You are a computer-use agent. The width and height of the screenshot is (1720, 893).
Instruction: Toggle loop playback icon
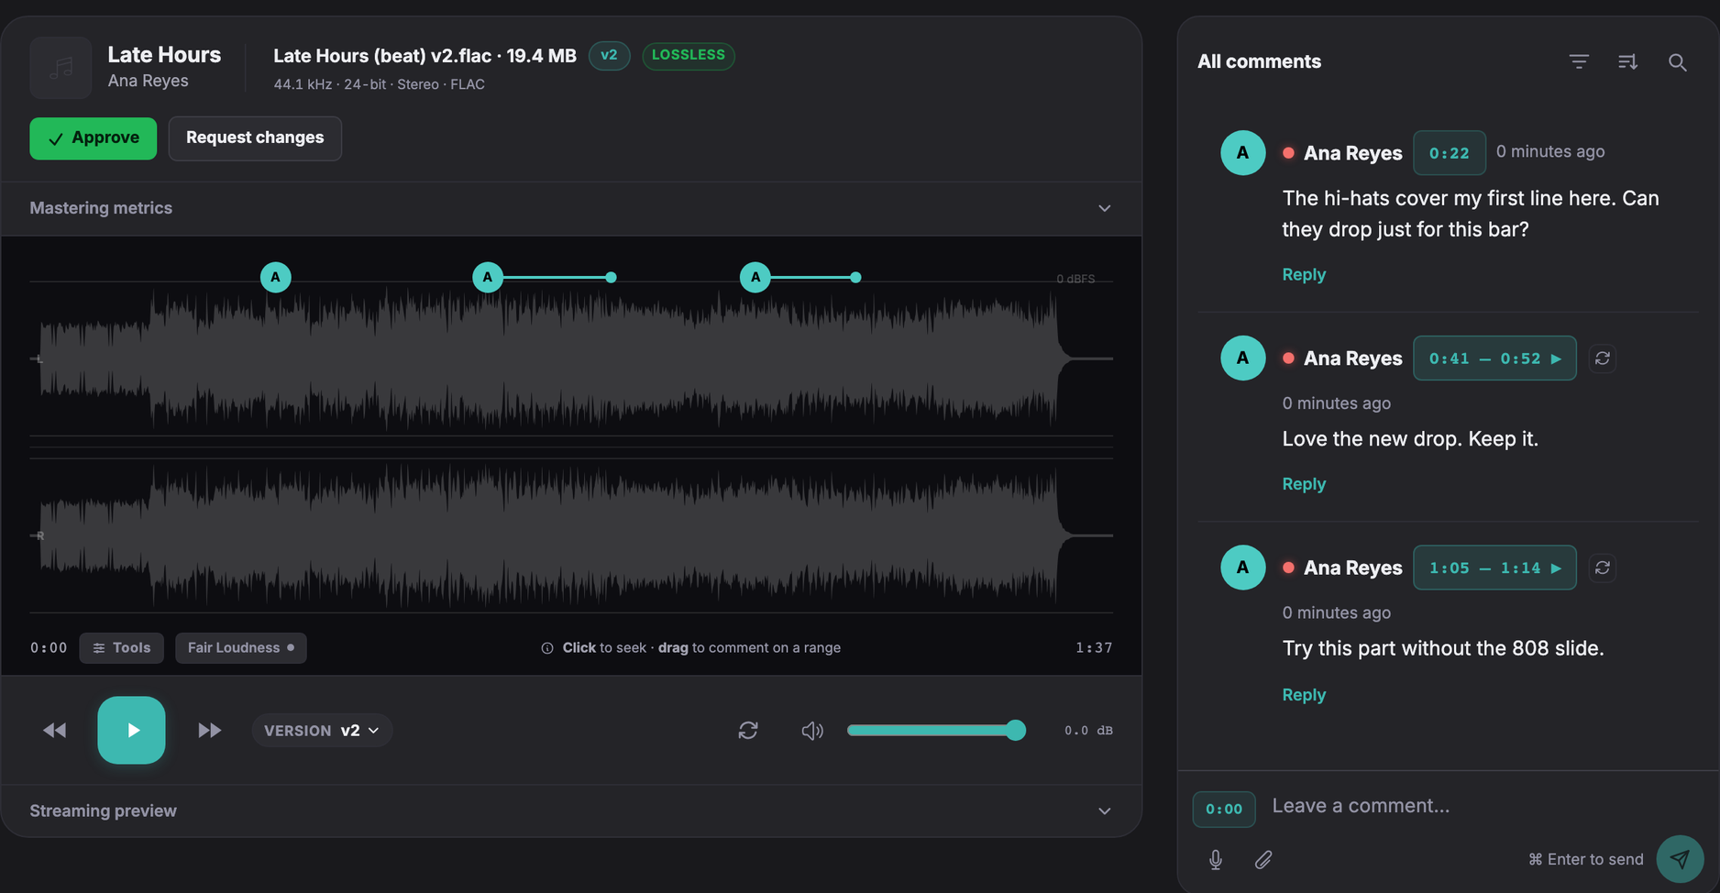(748, 730)
